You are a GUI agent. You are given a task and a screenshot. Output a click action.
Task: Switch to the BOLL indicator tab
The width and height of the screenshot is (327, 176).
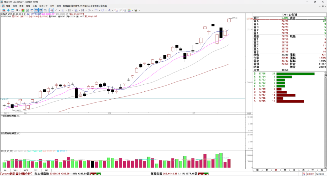[x=15, y=171]
